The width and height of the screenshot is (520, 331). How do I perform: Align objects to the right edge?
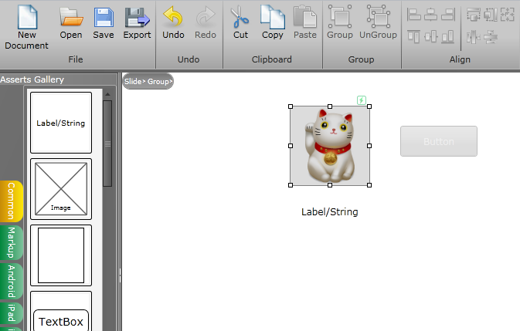pos(447,14)
